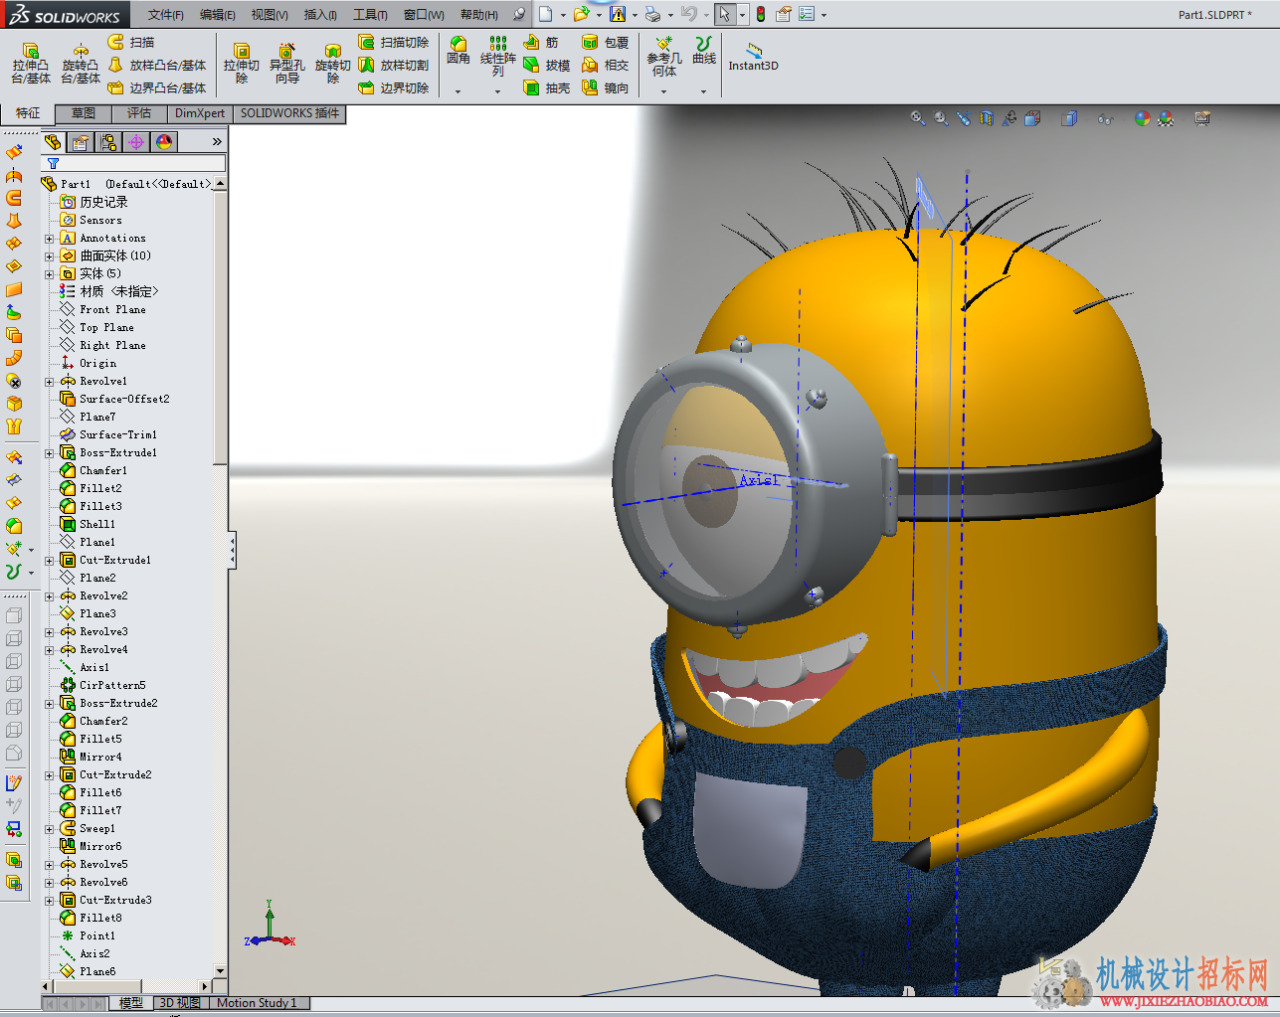This screenshot has width=1280, height=1017.
Task: Select the Revolved Boss/Base tool (旋转凸台/基体)
Action: pyautogui.click(x=81, y=63)
